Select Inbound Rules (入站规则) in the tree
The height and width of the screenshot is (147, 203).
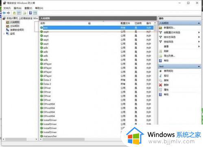(15, 22)
